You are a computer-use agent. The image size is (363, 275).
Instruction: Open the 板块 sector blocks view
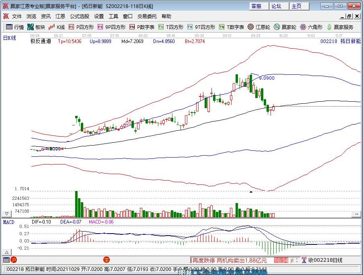coord(36,27)
